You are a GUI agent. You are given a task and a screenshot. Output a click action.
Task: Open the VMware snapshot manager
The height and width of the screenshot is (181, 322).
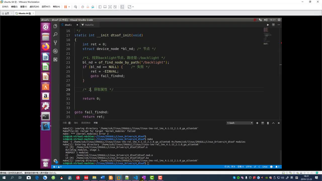[93, 7]
